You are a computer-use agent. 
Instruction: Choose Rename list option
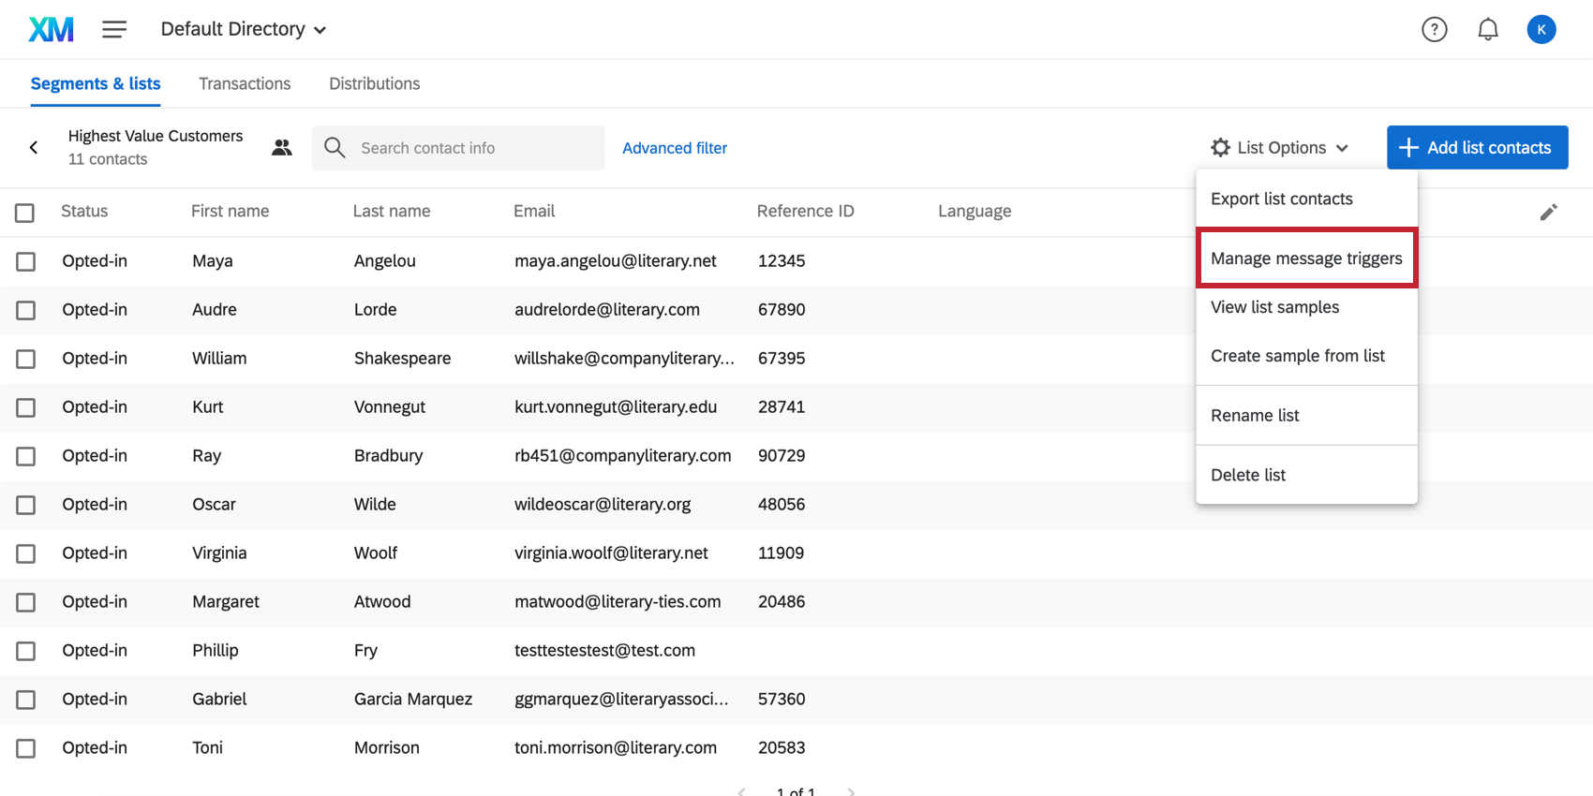[x=1306, y=416]
